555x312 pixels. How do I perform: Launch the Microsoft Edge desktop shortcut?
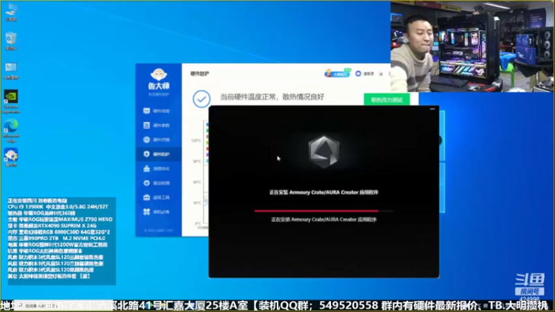pyautogui.click(x=11, y=131)
